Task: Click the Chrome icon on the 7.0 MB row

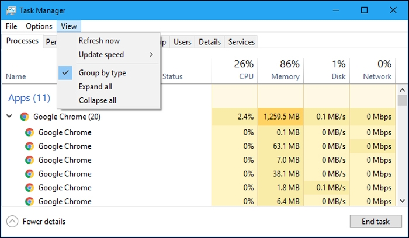Action: pos(29,160)
